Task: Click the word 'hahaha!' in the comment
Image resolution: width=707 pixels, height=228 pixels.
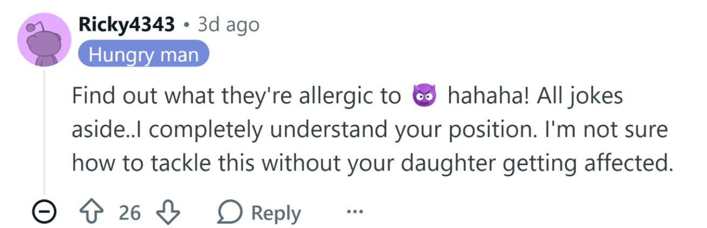Action: click(489, 97)
